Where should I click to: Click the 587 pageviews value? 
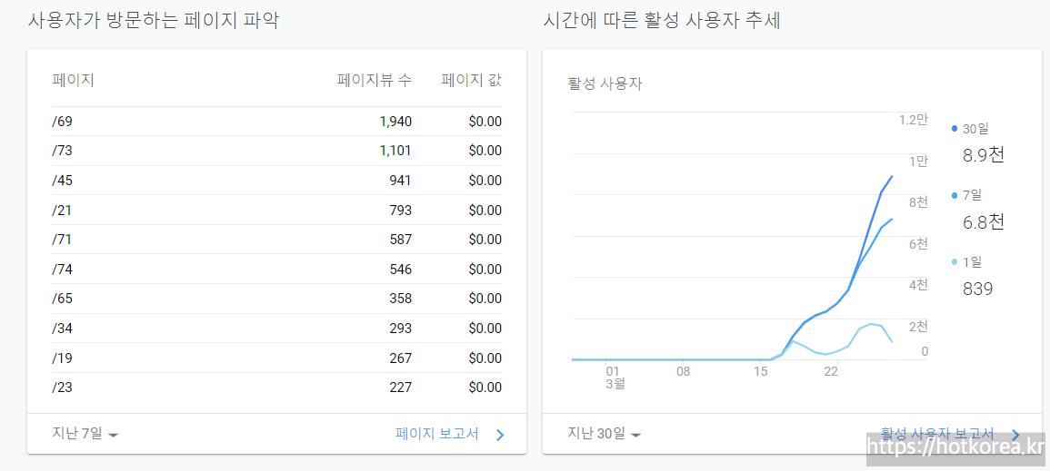(400, 240)
